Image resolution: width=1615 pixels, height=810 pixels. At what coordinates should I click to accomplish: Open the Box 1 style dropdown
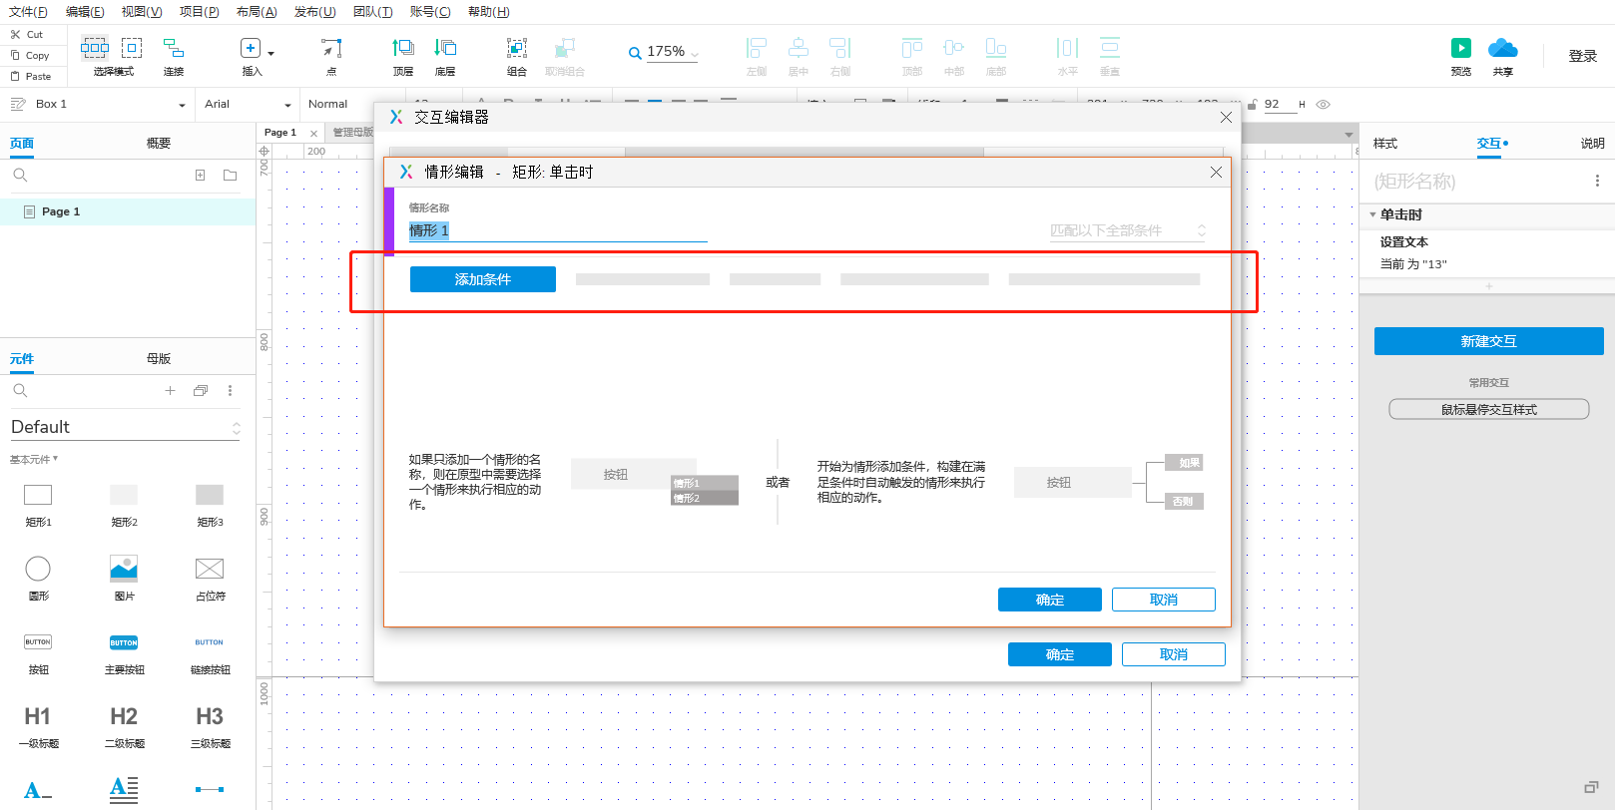(182, 105)
